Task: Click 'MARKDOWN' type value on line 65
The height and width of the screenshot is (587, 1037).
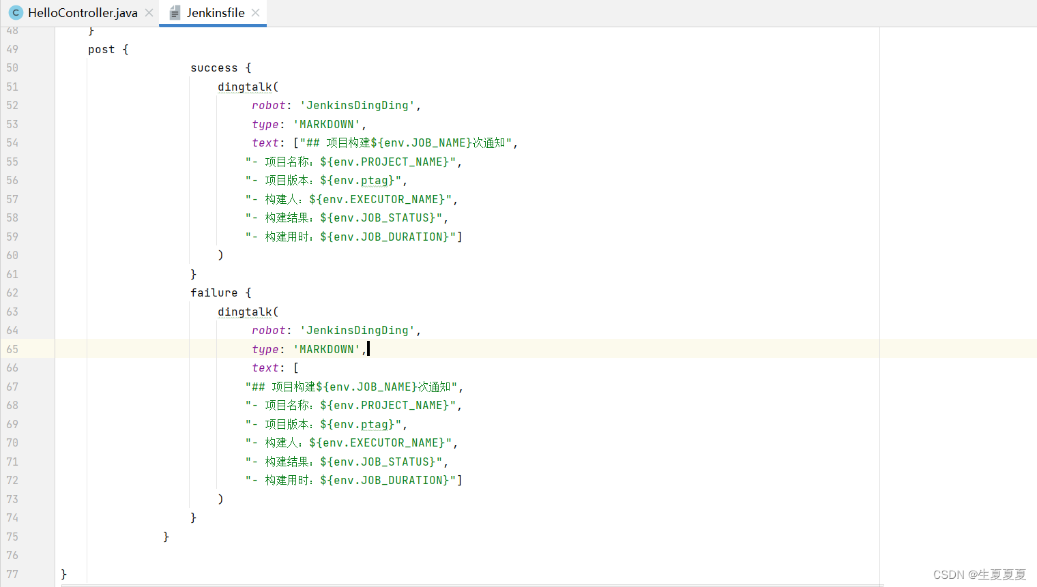Action: (327, 349)
